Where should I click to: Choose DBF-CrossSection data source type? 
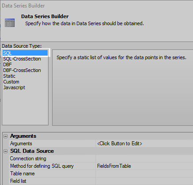[22, 70]
